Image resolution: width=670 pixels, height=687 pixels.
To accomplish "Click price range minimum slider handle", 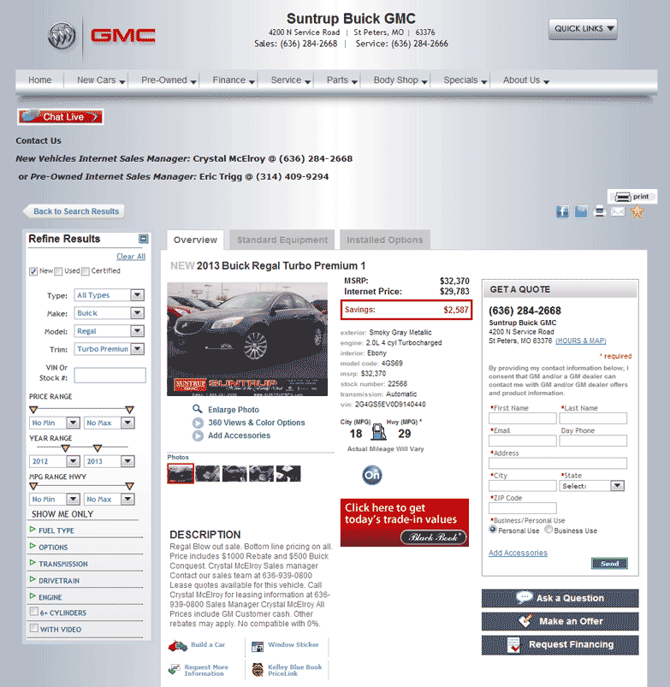I will 33,410.
